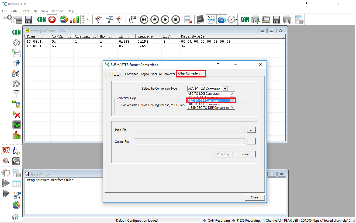Open the clock time mode dropdown arrow

click(236, 19)
